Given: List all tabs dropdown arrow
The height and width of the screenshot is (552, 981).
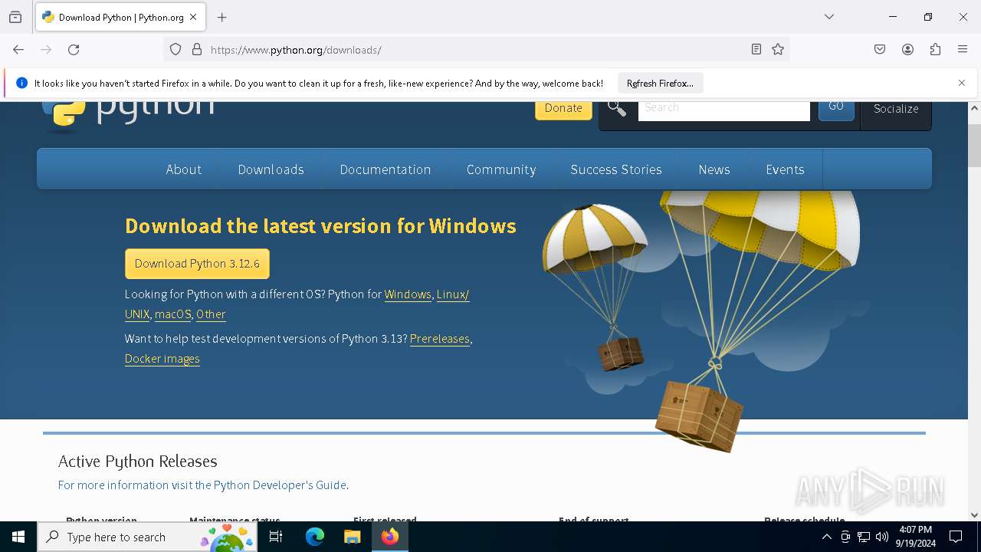Looking at the screenshot, I should [x=829, y=17].
